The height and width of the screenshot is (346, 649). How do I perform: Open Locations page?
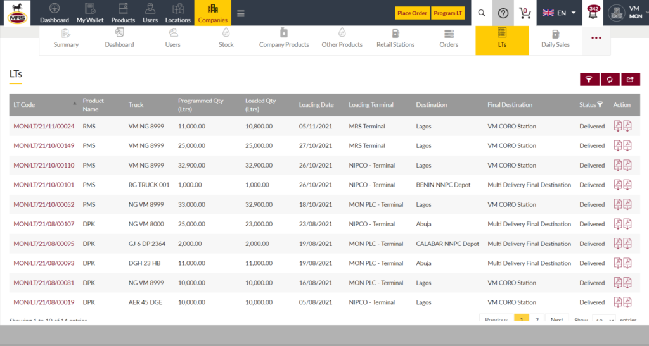click(x=177, y=13)
